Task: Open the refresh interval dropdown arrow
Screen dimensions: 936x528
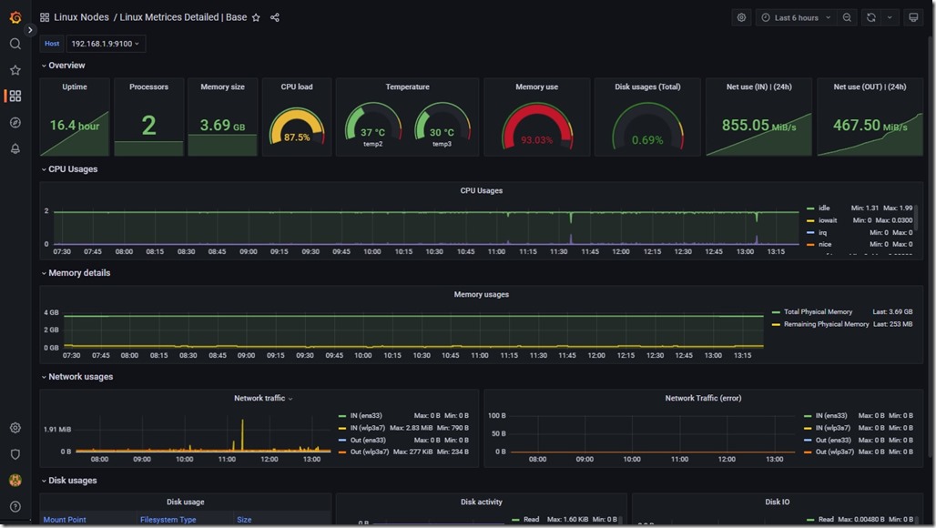Action: pyautogui.click(x=888, y=16)
